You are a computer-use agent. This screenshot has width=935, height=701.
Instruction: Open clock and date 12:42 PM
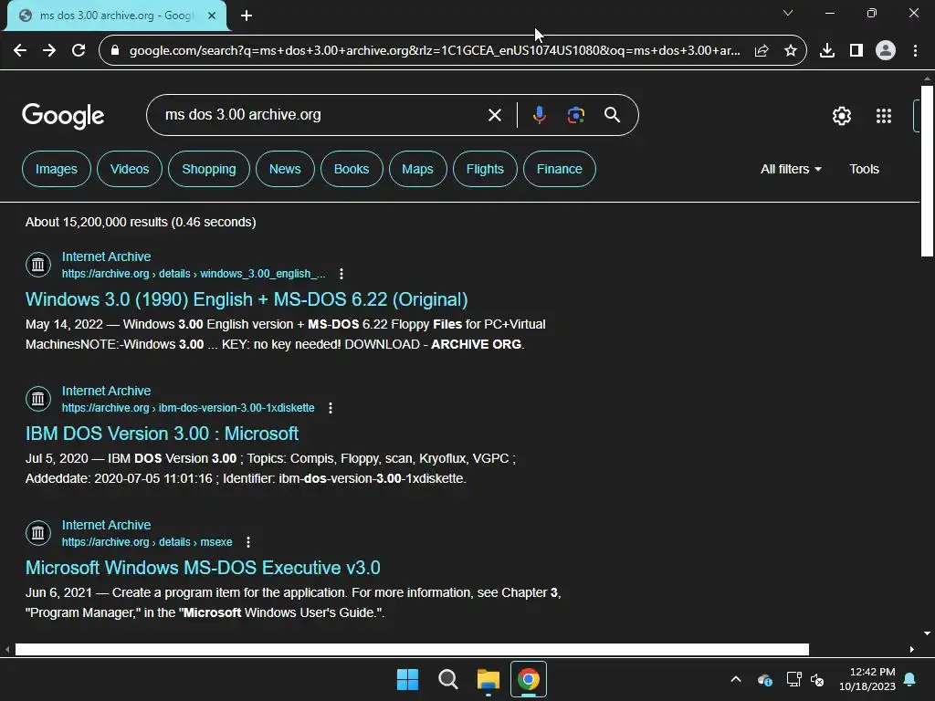coord(867,679)
